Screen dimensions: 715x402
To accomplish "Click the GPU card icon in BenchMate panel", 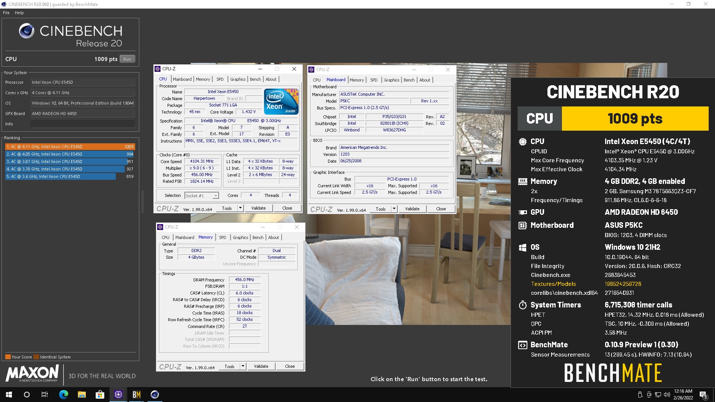I will pyautogui.click(x=522, y=212).
